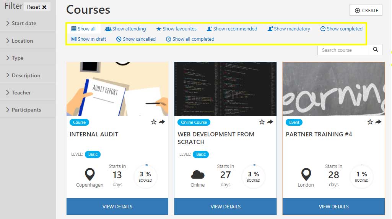This screenshot has width=392, height=219.
Task: Toggle favourite star on Partner Training #4
Action: tap(370, 122)
